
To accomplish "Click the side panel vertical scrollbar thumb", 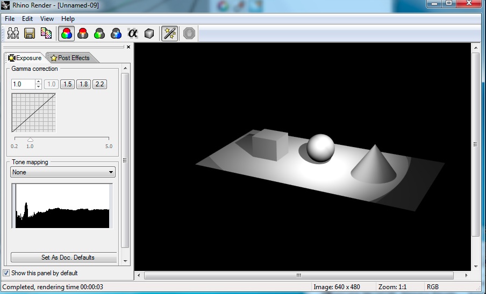I will (x=125, y=160).
